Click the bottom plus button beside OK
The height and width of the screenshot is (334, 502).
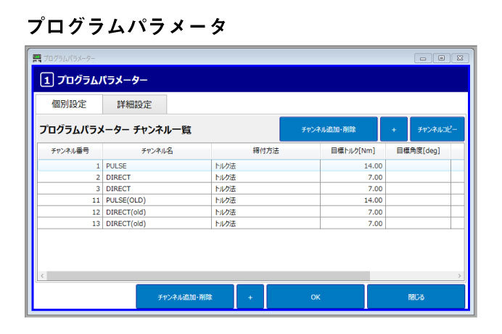point(250,297)
